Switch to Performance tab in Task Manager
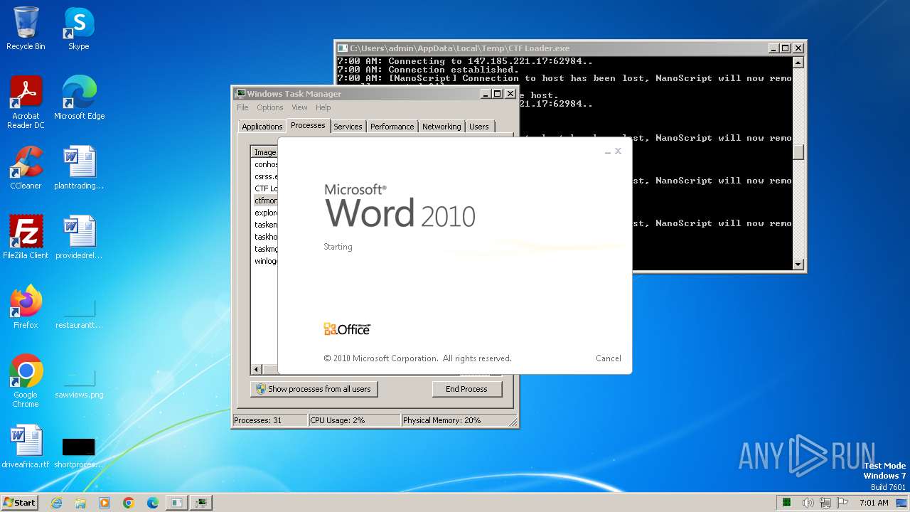This screenshot has height=512, width=910. [392, 127]
